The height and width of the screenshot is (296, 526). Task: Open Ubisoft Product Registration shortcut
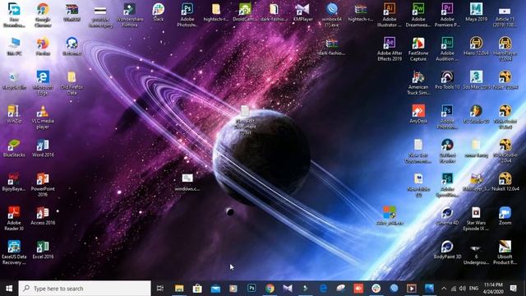click(505, 252)
